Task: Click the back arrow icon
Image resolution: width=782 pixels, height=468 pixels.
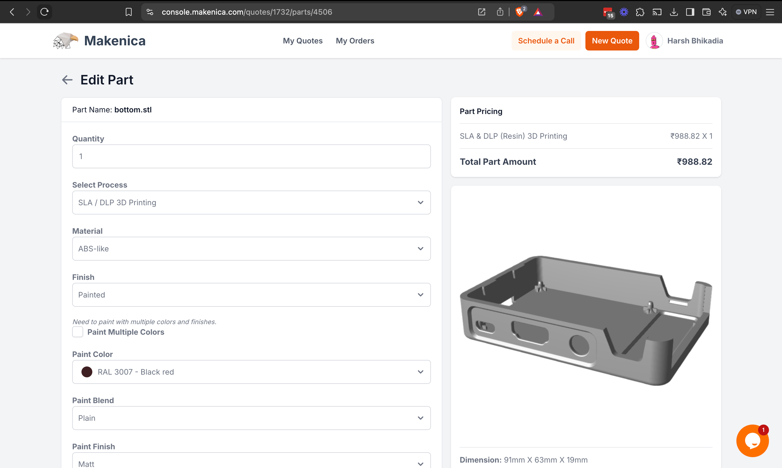Action: [67, 80]
